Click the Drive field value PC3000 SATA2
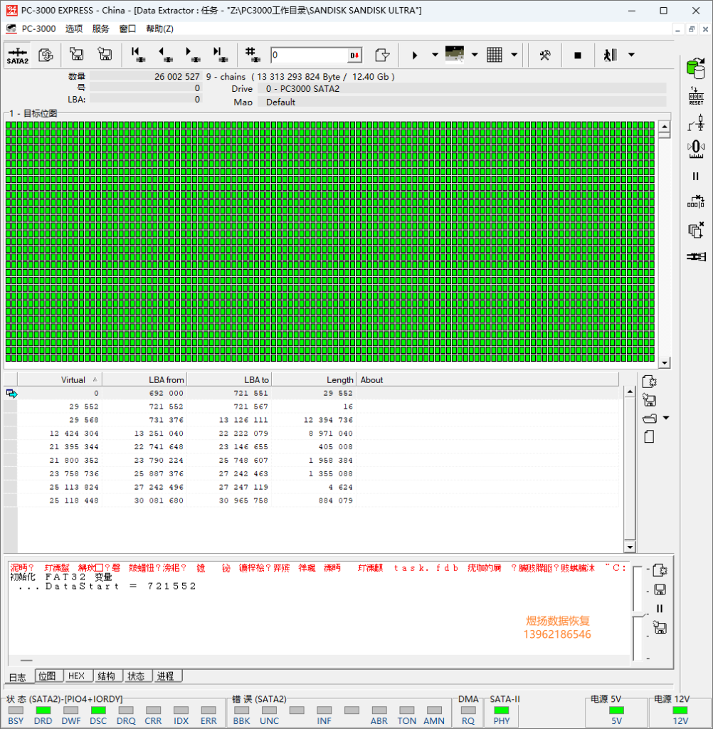The height and width of the screenshot is (729, 713). click(462, 89)
